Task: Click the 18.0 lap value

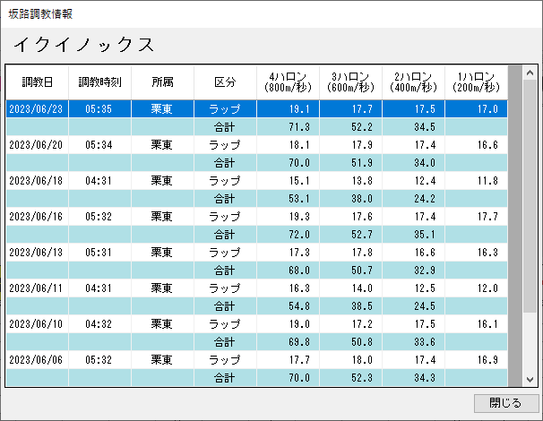Action: click(x=350, y=360)
